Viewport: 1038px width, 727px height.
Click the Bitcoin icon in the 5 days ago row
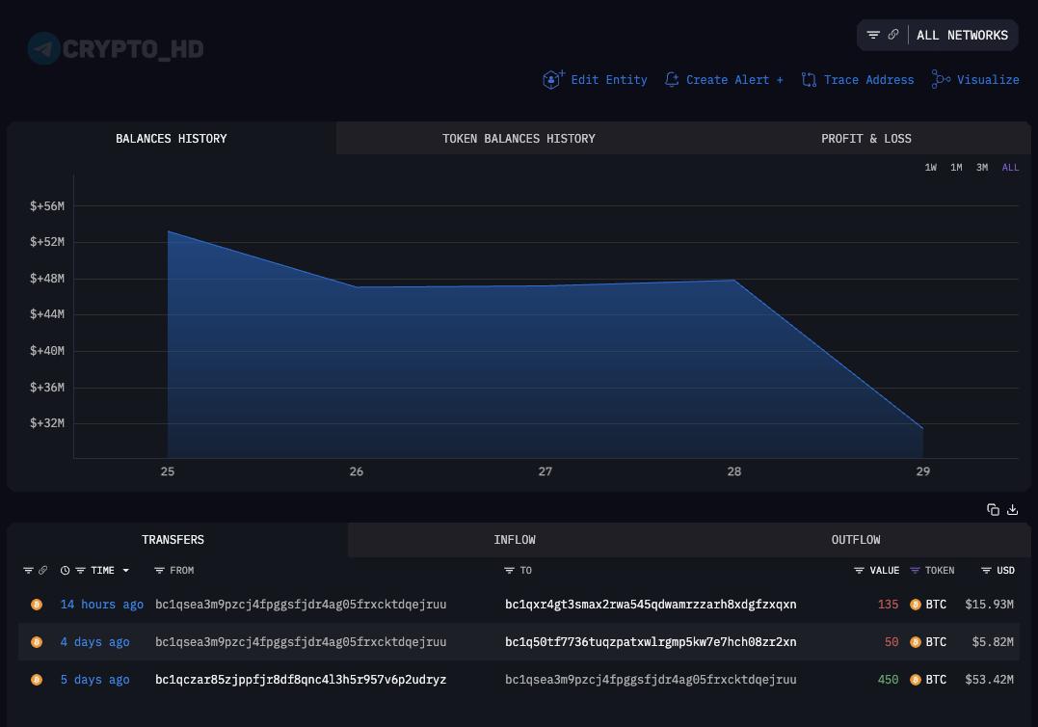tap(37, 680)
